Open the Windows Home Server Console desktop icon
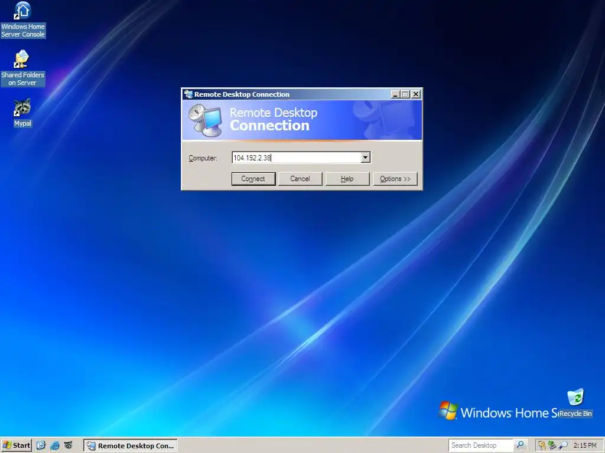Image resolution: width=605 pixels, height=453 pixels. (x=23, y=20)
